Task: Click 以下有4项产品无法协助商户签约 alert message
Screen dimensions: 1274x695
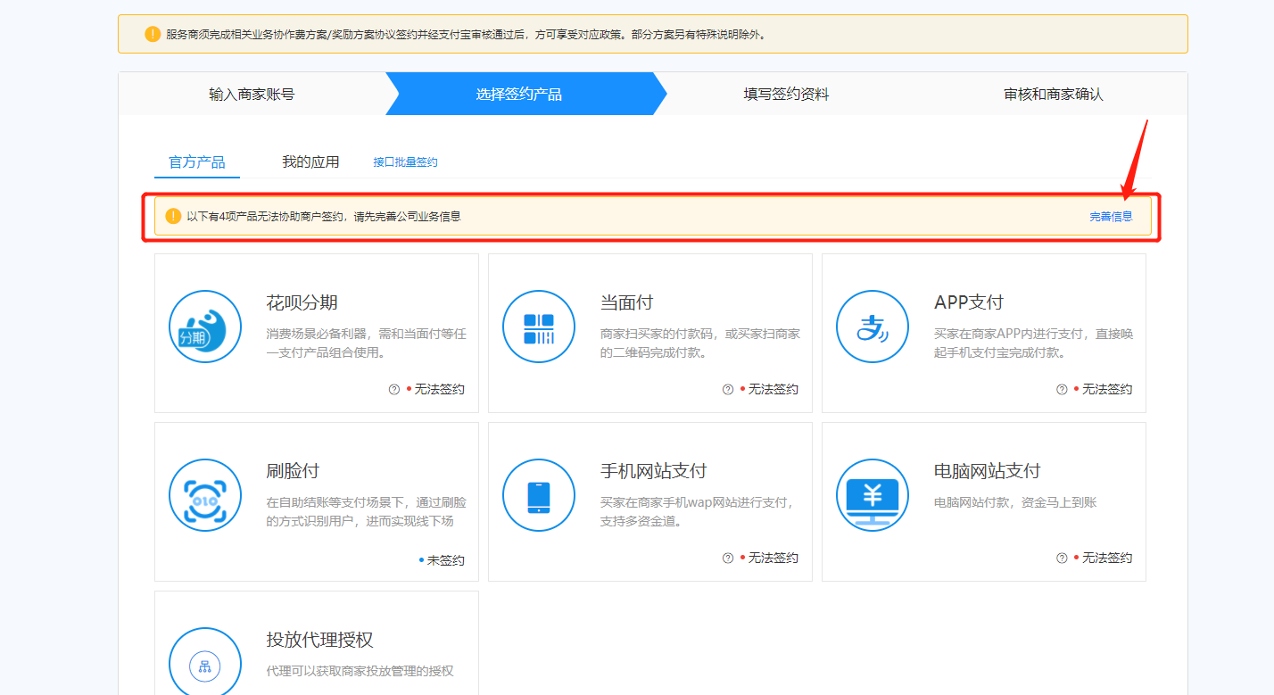Action: (323, 216)
